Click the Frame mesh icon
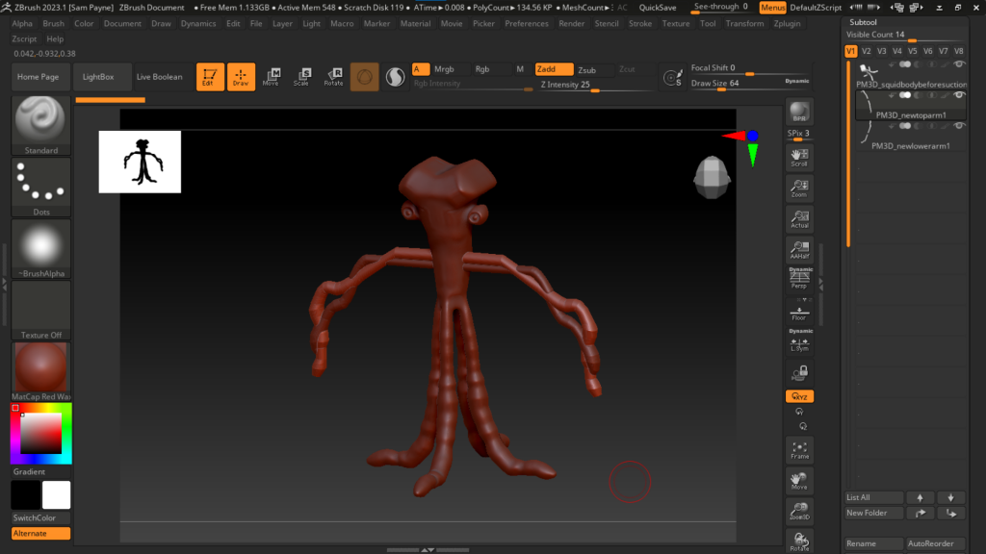 799,450
